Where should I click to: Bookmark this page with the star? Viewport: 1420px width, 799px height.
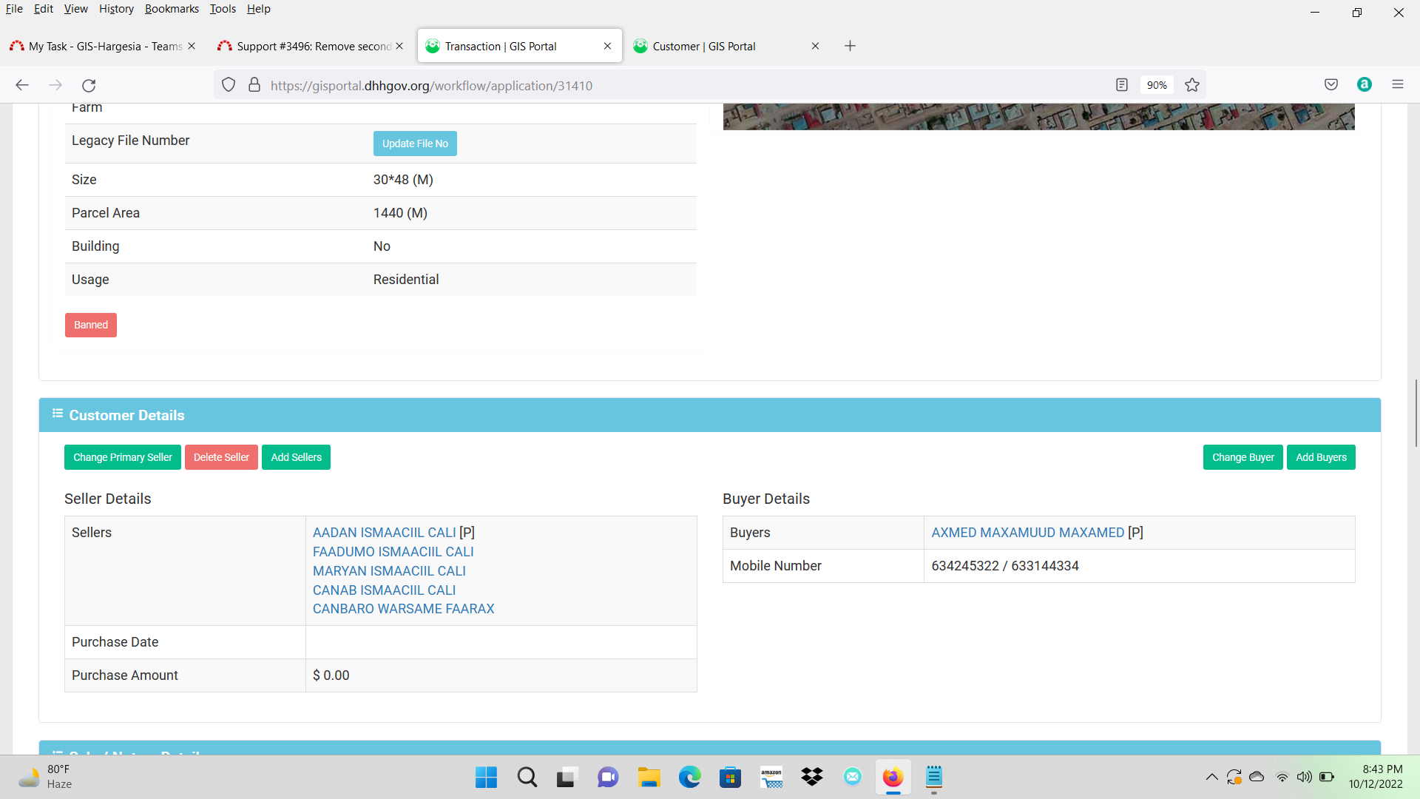1192,85
